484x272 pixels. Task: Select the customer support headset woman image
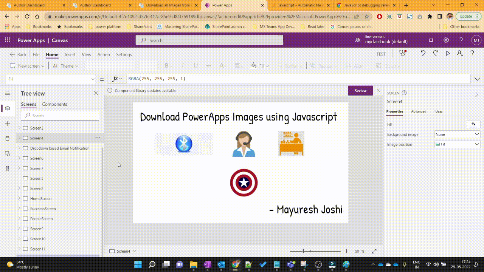pos(244,144)
